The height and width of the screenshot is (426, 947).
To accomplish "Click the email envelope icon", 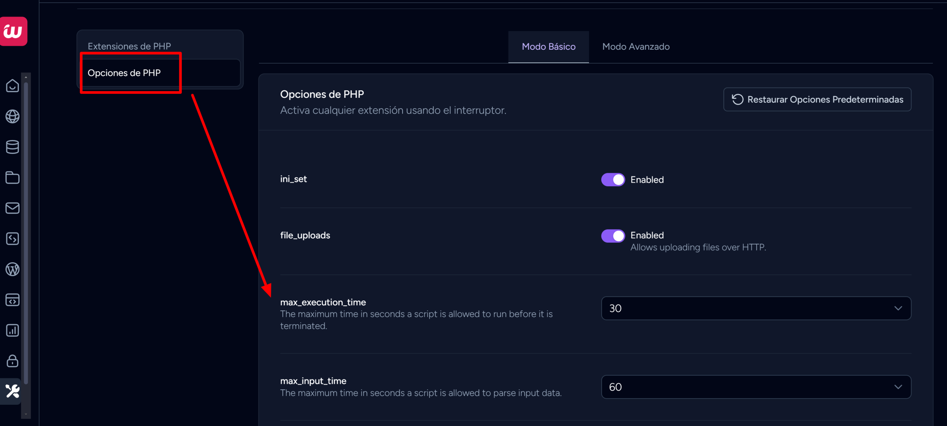I will [12, 208].
